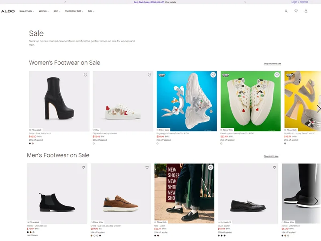Select pink swatch under ankle boot
Screen dimensions: 321x241
point(33,143)
